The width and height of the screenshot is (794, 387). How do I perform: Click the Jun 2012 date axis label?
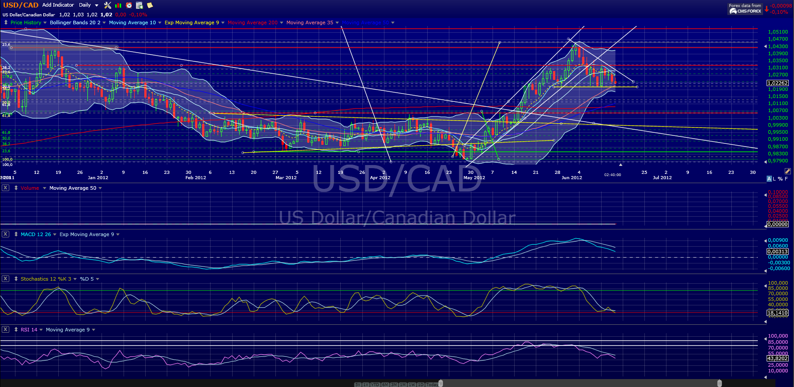572,178
